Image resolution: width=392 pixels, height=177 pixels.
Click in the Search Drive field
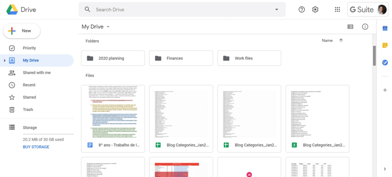click(180, 10)
